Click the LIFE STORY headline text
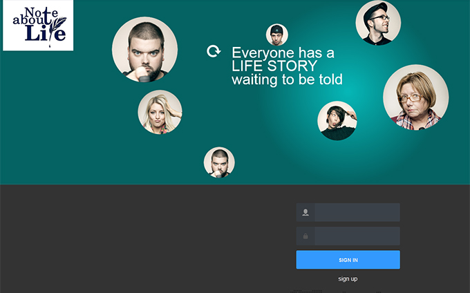The width and height of the screenshot is (470, 293). [x=274, y=66]
